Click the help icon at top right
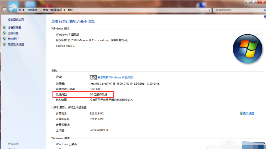This screenshot has height=149, width=266. point(265,17)
